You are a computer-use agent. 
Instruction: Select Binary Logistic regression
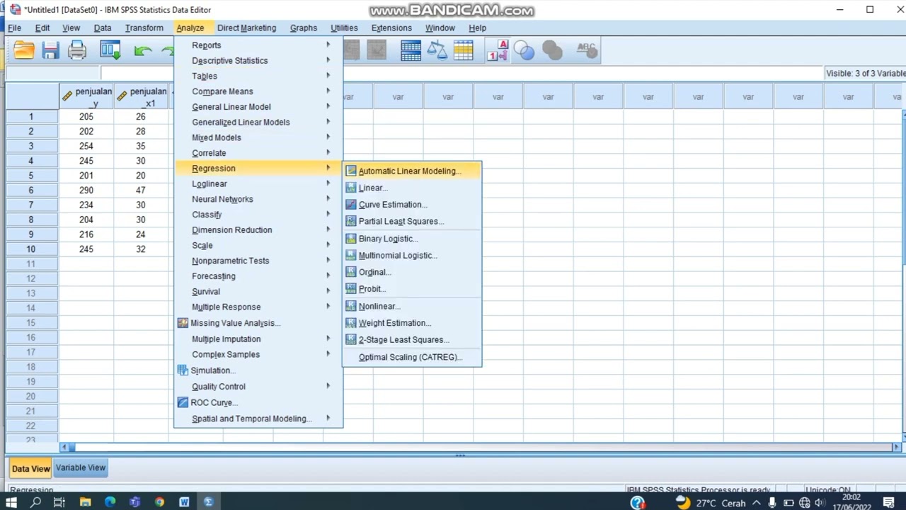[x=411, y=239]
